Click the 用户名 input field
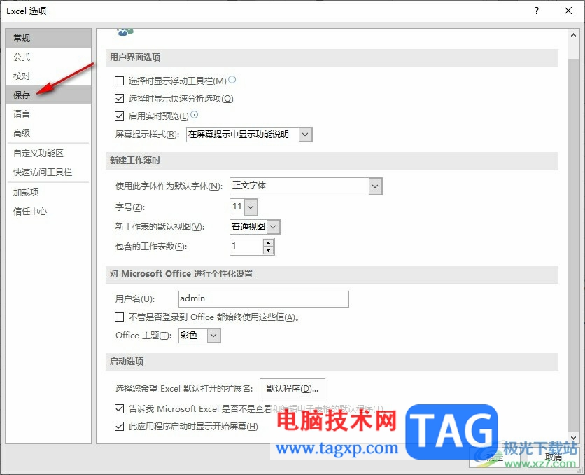The height and width of the screenshot is (475, 585). coord(264,299)
